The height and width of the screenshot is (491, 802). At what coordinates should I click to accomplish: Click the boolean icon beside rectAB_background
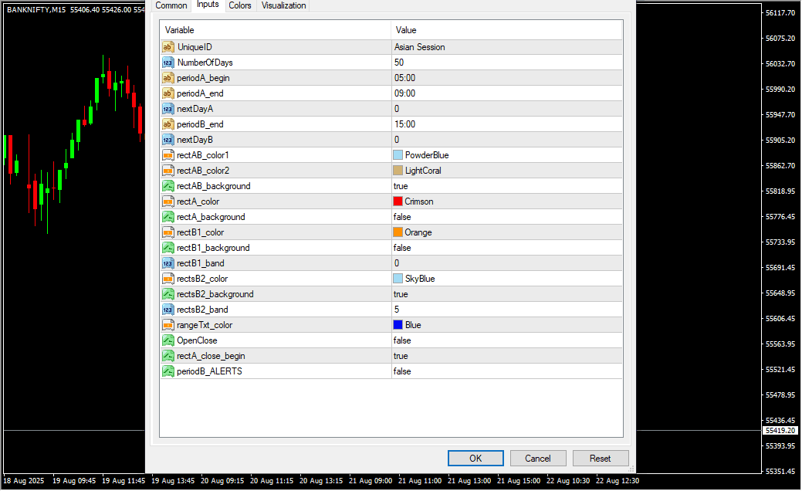click(x=168, y=186)
